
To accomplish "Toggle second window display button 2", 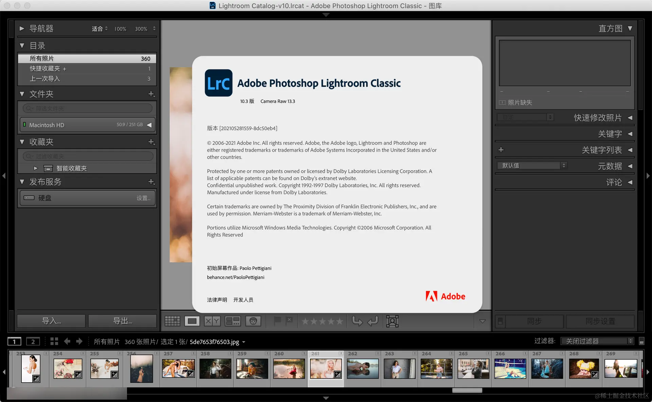I will click(33, 341).
